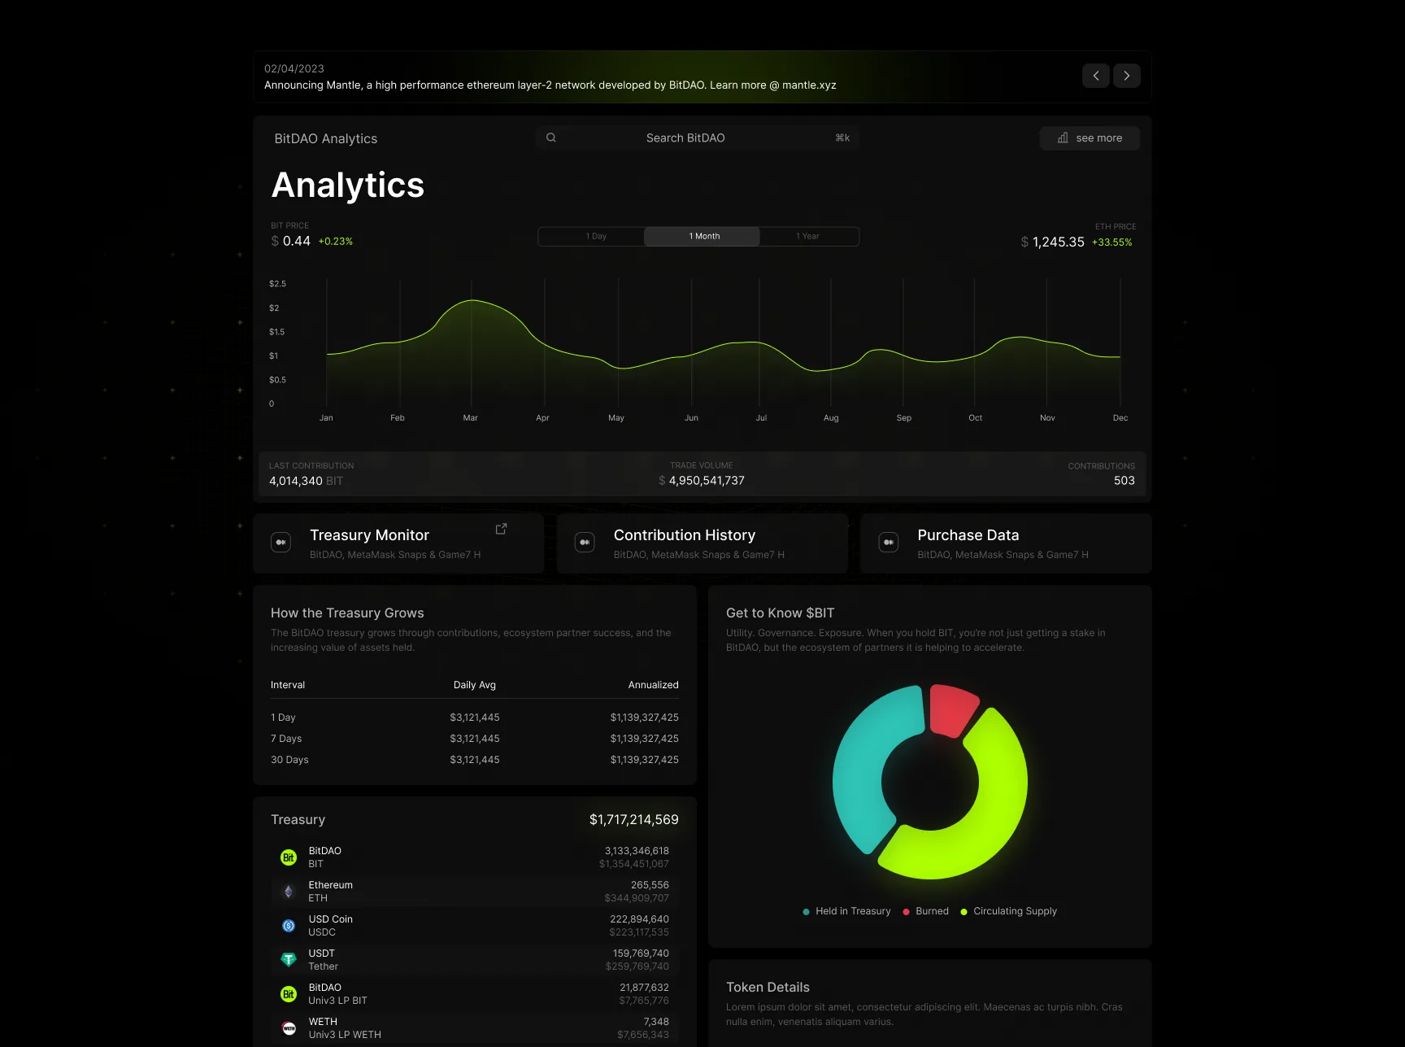Click the +0.23% BIT change
This screenshot has width=1405, height=1047.
(x=335, y=242)
